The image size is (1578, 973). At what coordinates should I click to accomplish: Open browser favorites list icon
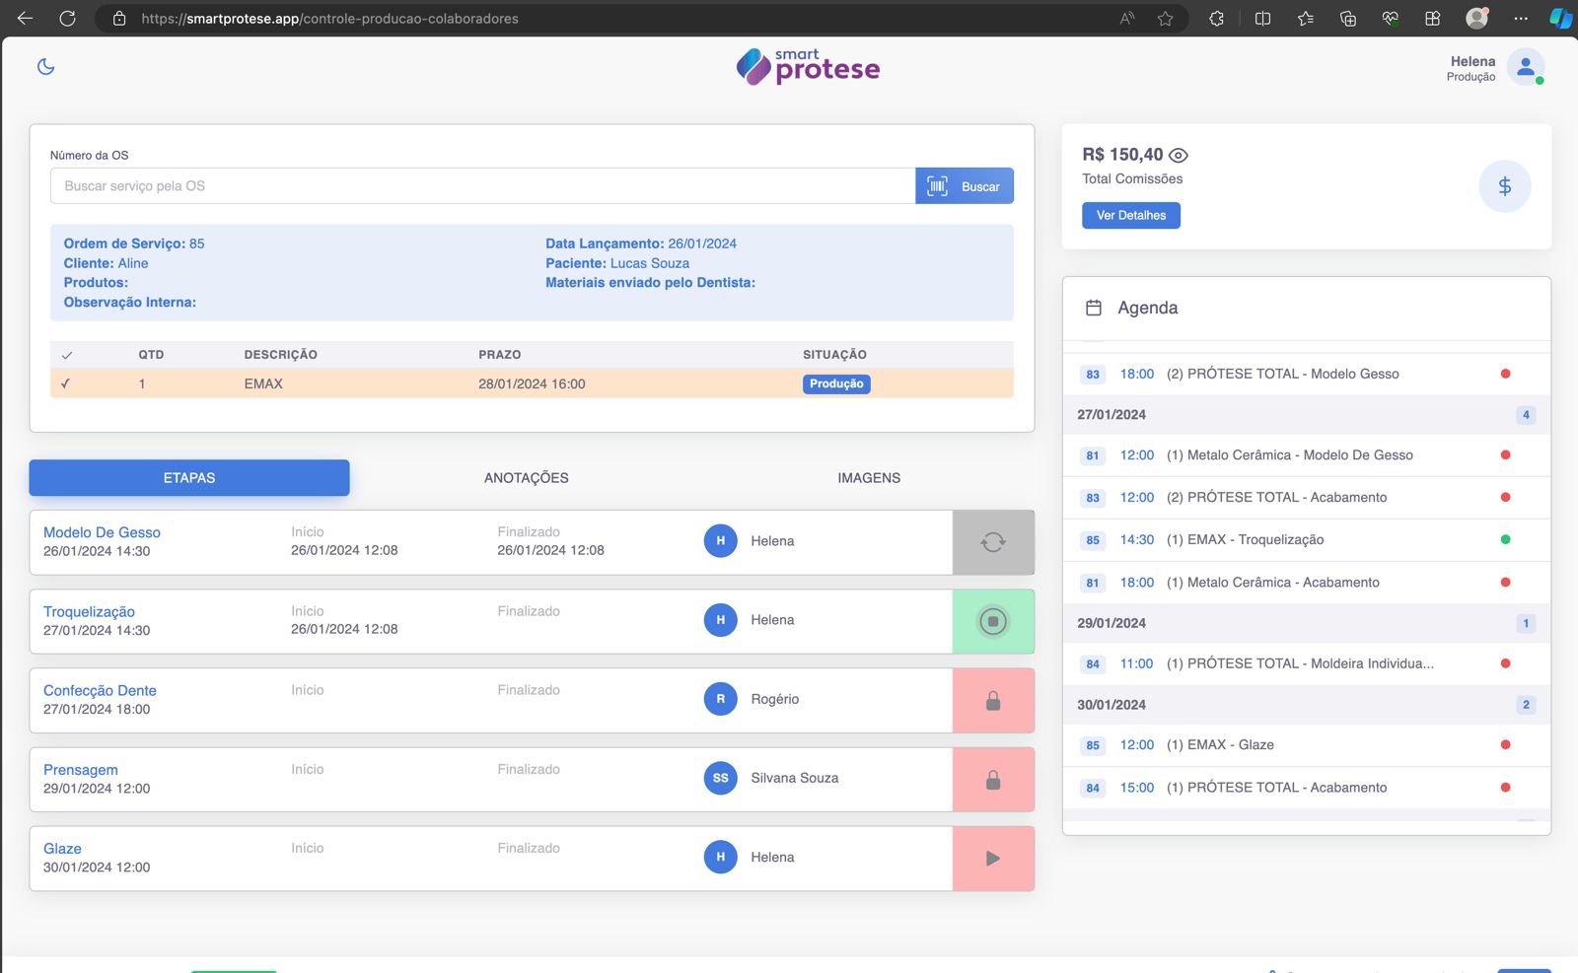1306,19
